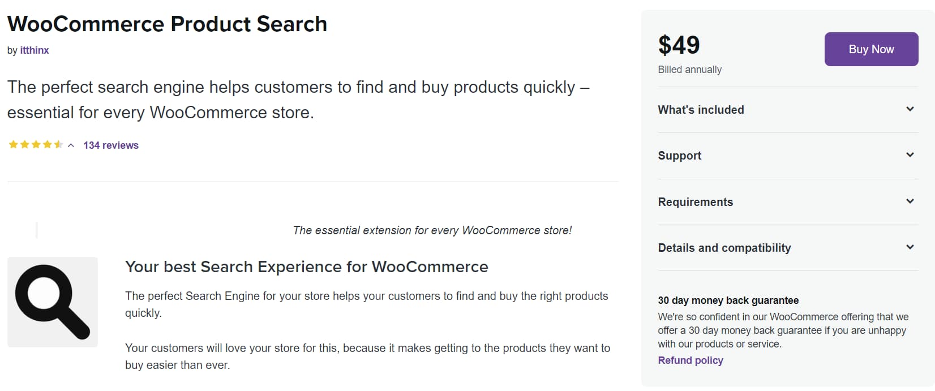Click the $49 price text
Image resolution: width=935 pixels, height=391 pixels.
(679, 45)
